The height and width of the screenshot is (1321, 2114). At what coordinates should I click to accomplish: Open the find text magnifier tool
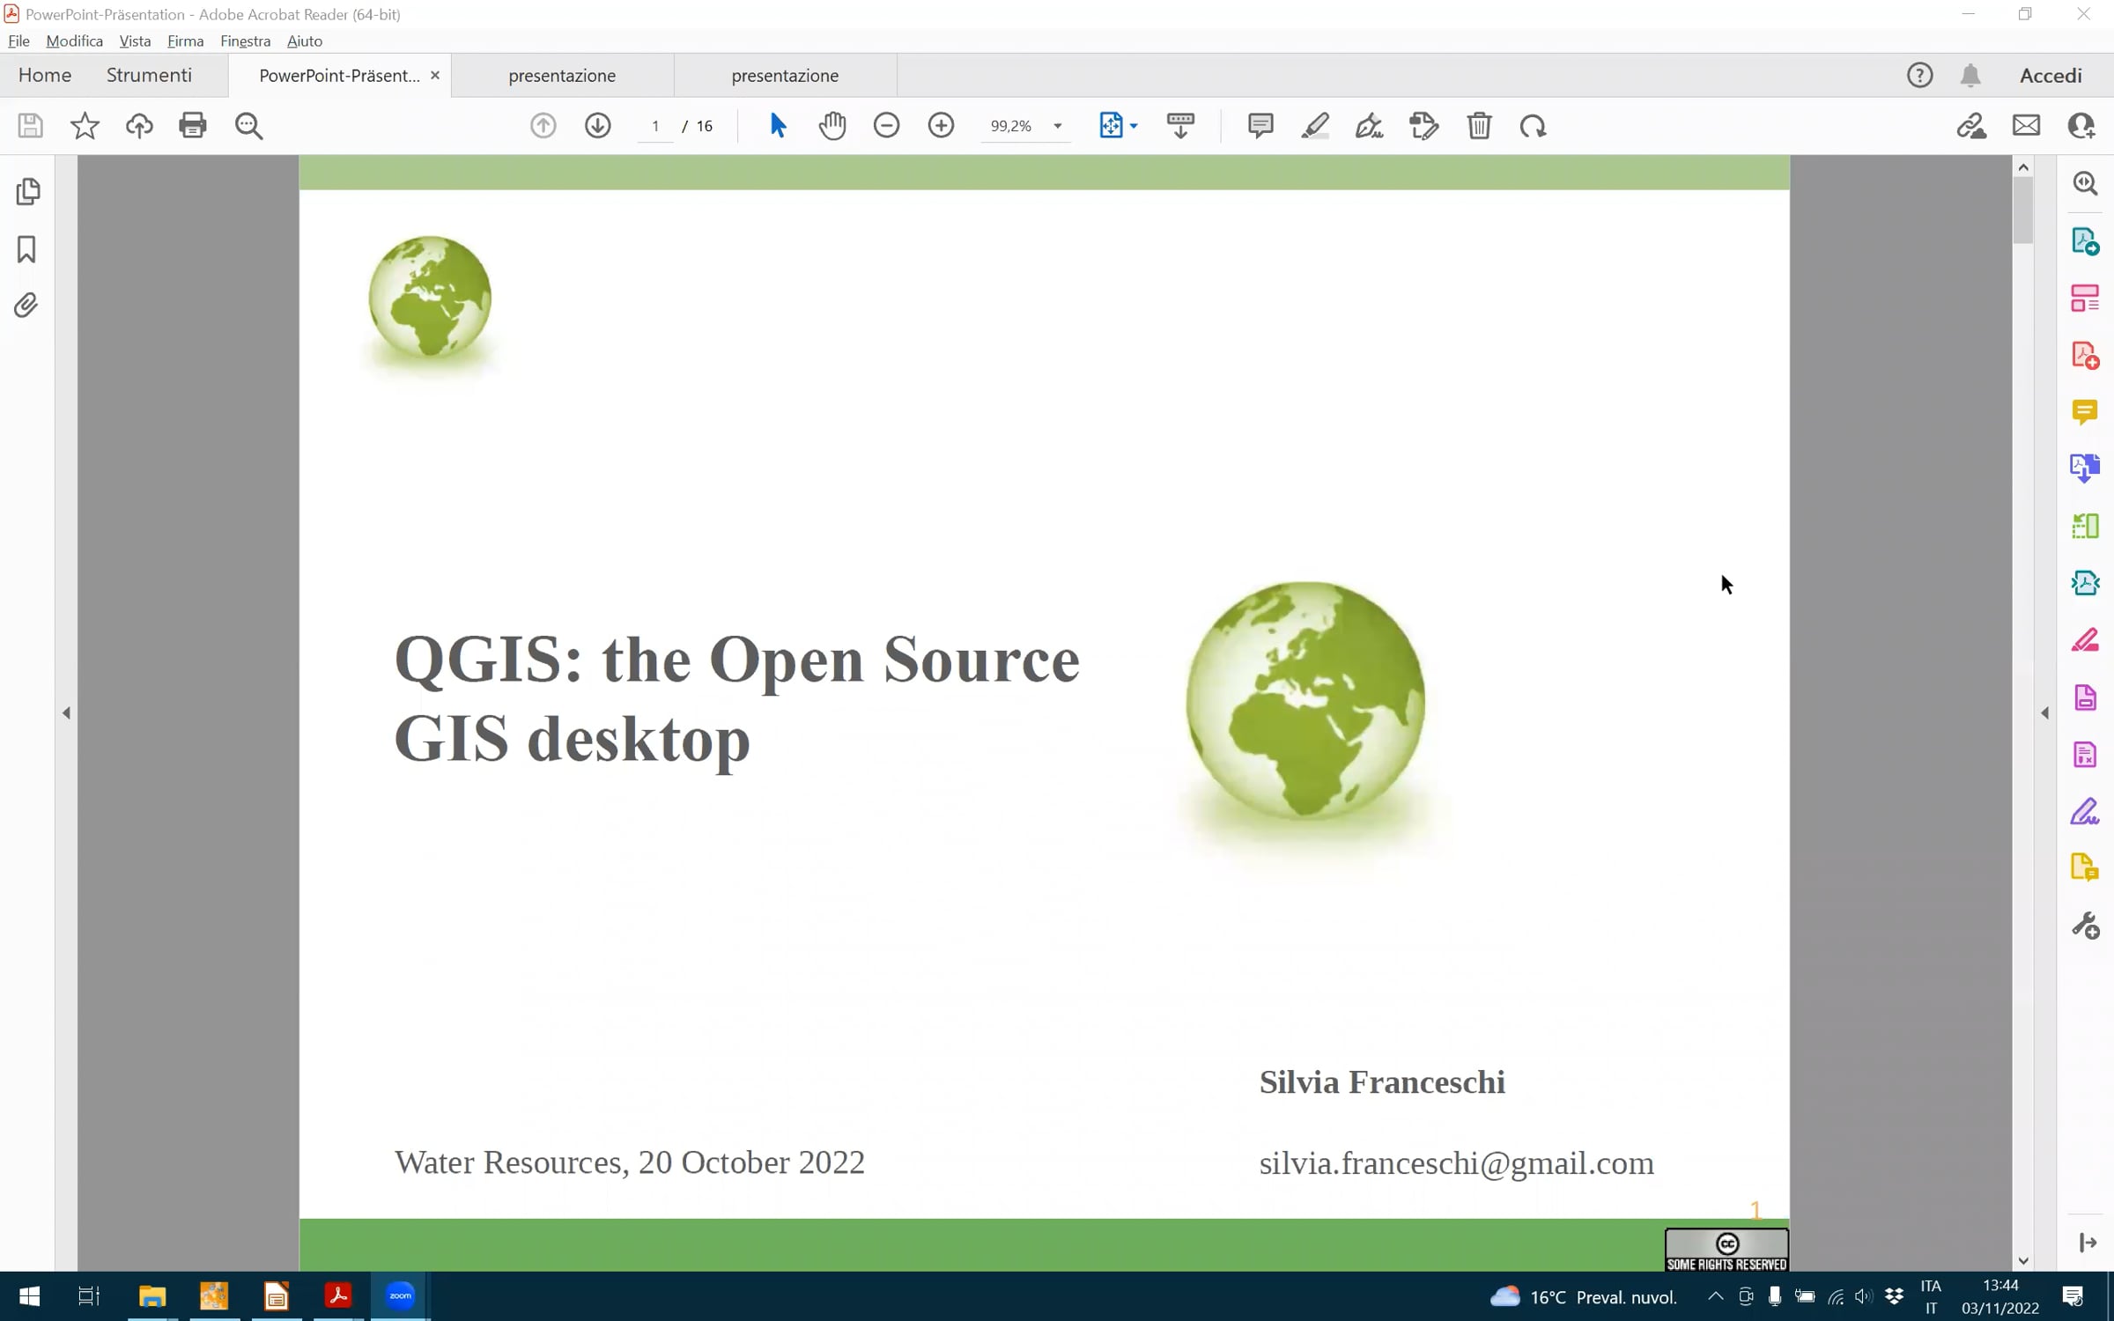(x=249, y=126)
